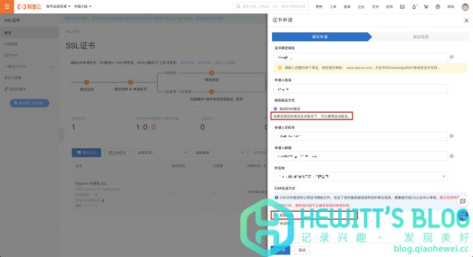Click the 申请人邮箱 input field
The height and width of the screenshot is (257, 473).
pyautogui.click(x=361, y=156)
